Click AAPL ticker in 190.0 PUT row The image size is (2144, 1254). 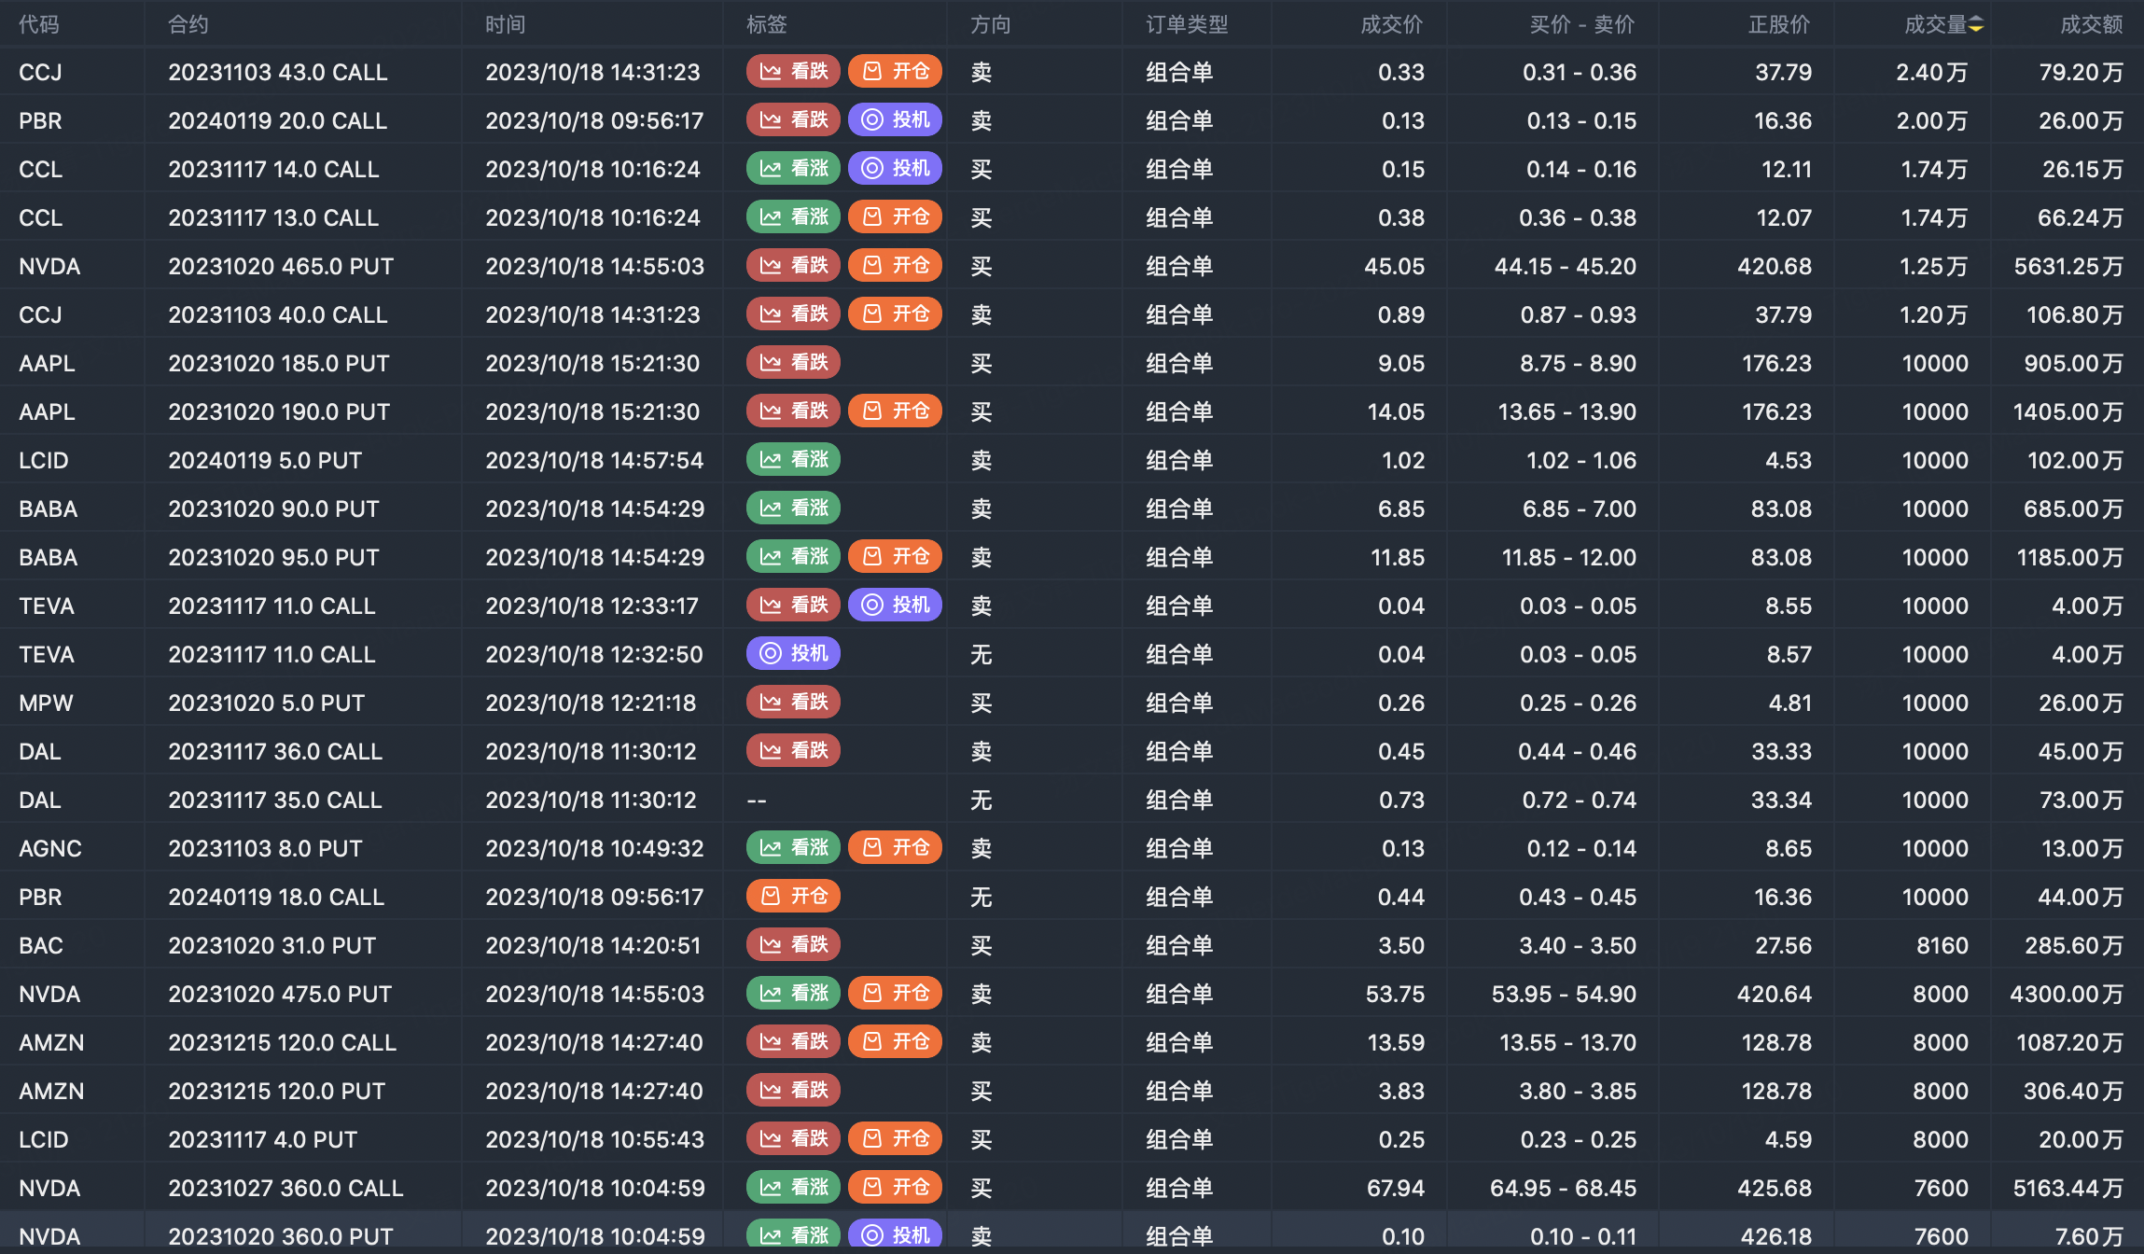pos(47,411)
